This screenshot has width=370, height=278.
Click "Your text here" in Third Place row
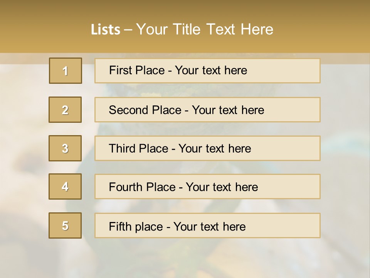215,149
